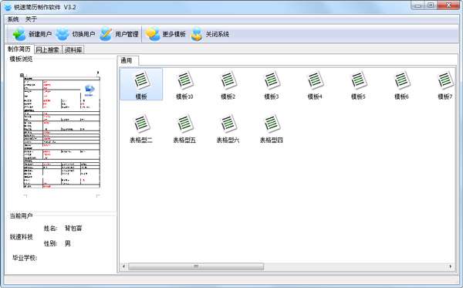
Task: Pick the 表格型四 template icon
Action: coord(272,124)
